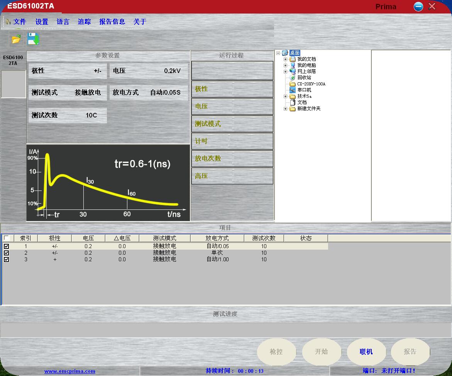The image size is (452, 376).
Task: Select the 串口机 icon in file tree
Action: click(x=293, y=90)
